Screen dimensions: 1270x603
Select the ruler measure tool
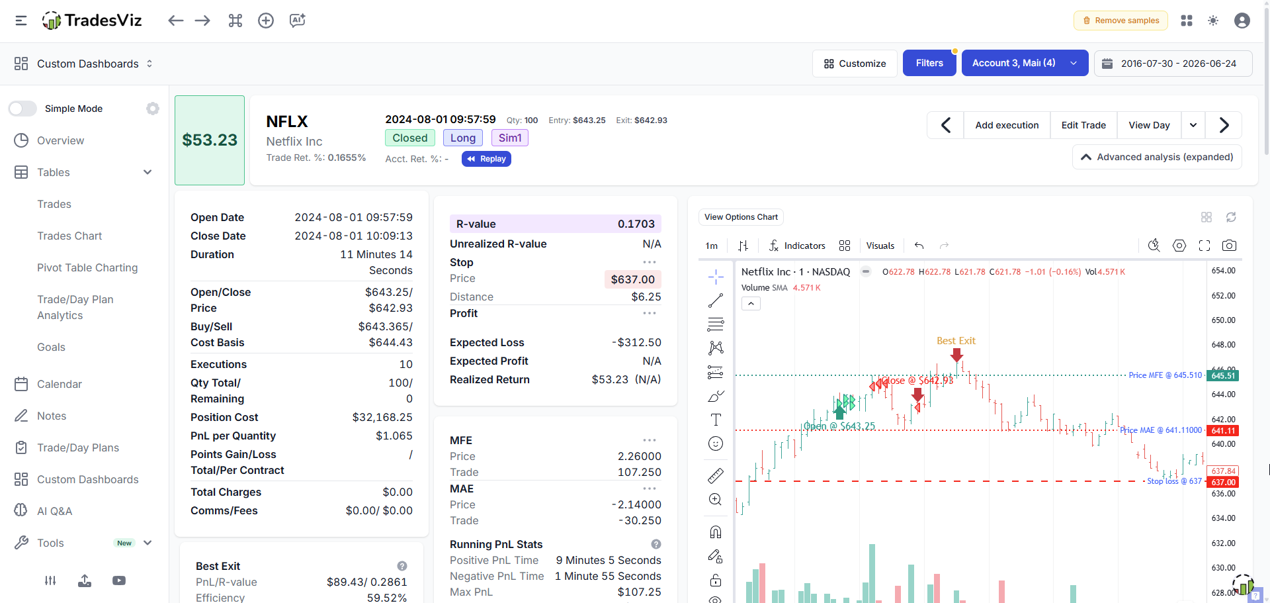(x=716, y=476)
